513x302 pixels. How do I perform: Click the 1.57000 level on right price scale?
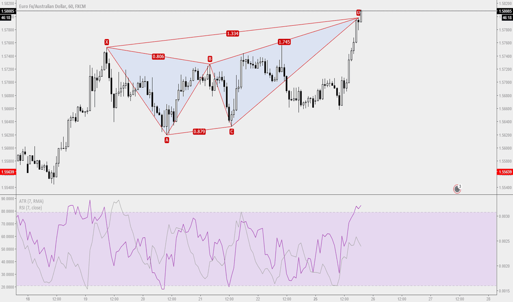click(x=505, y=82)
